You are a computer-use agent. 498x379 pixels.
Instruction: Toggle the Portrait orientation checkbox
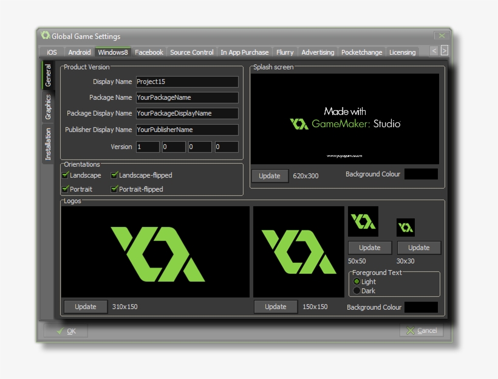click(x=66, y=189)
